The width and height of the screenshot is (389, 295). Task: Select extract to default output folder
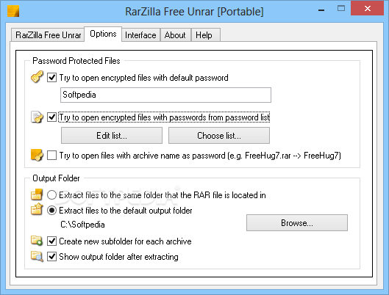(x=51, y=211)
